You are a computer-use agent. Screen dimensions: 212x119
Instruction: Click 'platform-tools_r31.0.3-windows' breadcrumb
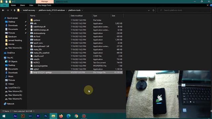click(x=52, y=10)
